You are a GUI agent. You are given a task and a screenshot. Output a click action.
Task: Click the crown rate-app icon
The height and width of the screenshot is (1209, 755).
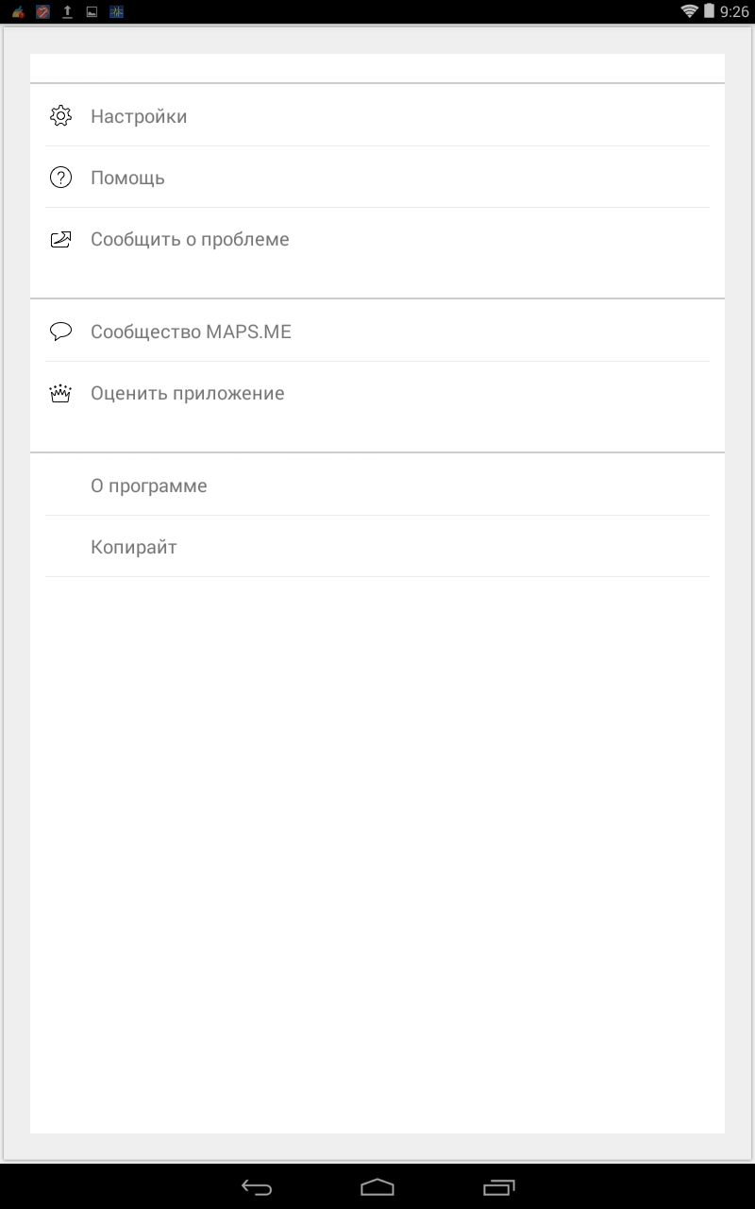click(x=60, y=393)
